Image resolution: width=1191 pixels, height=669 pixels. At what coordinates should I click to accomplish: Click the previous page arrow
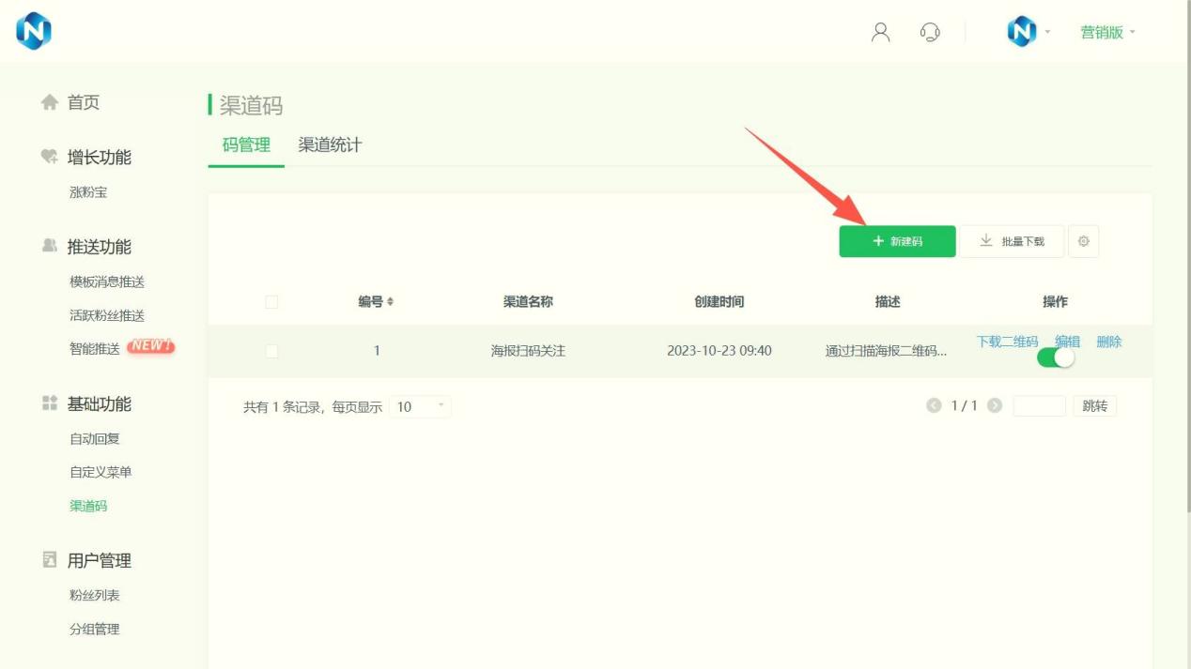[934, 405]
